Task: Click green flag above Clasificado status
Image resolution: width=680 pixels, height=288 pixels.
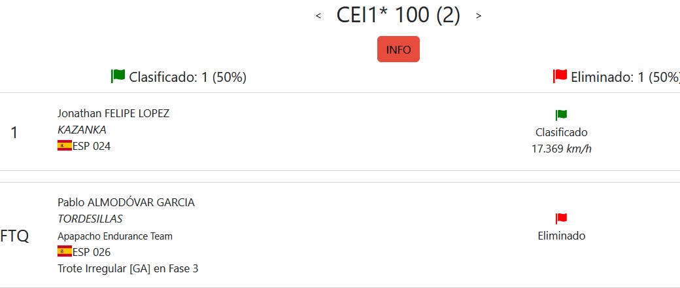Action: (561, 115)
